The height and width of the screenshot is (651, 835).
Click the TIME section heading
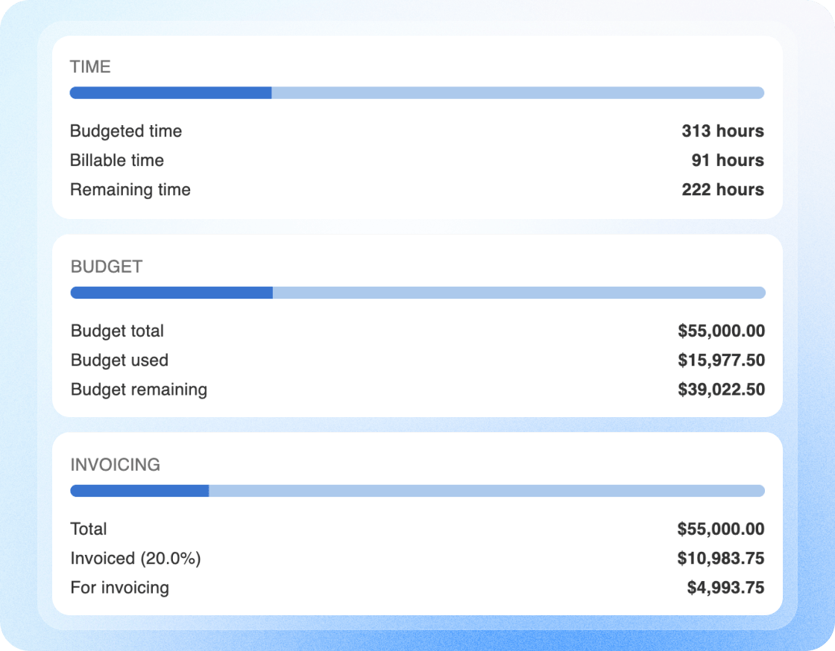pos(90,66)
